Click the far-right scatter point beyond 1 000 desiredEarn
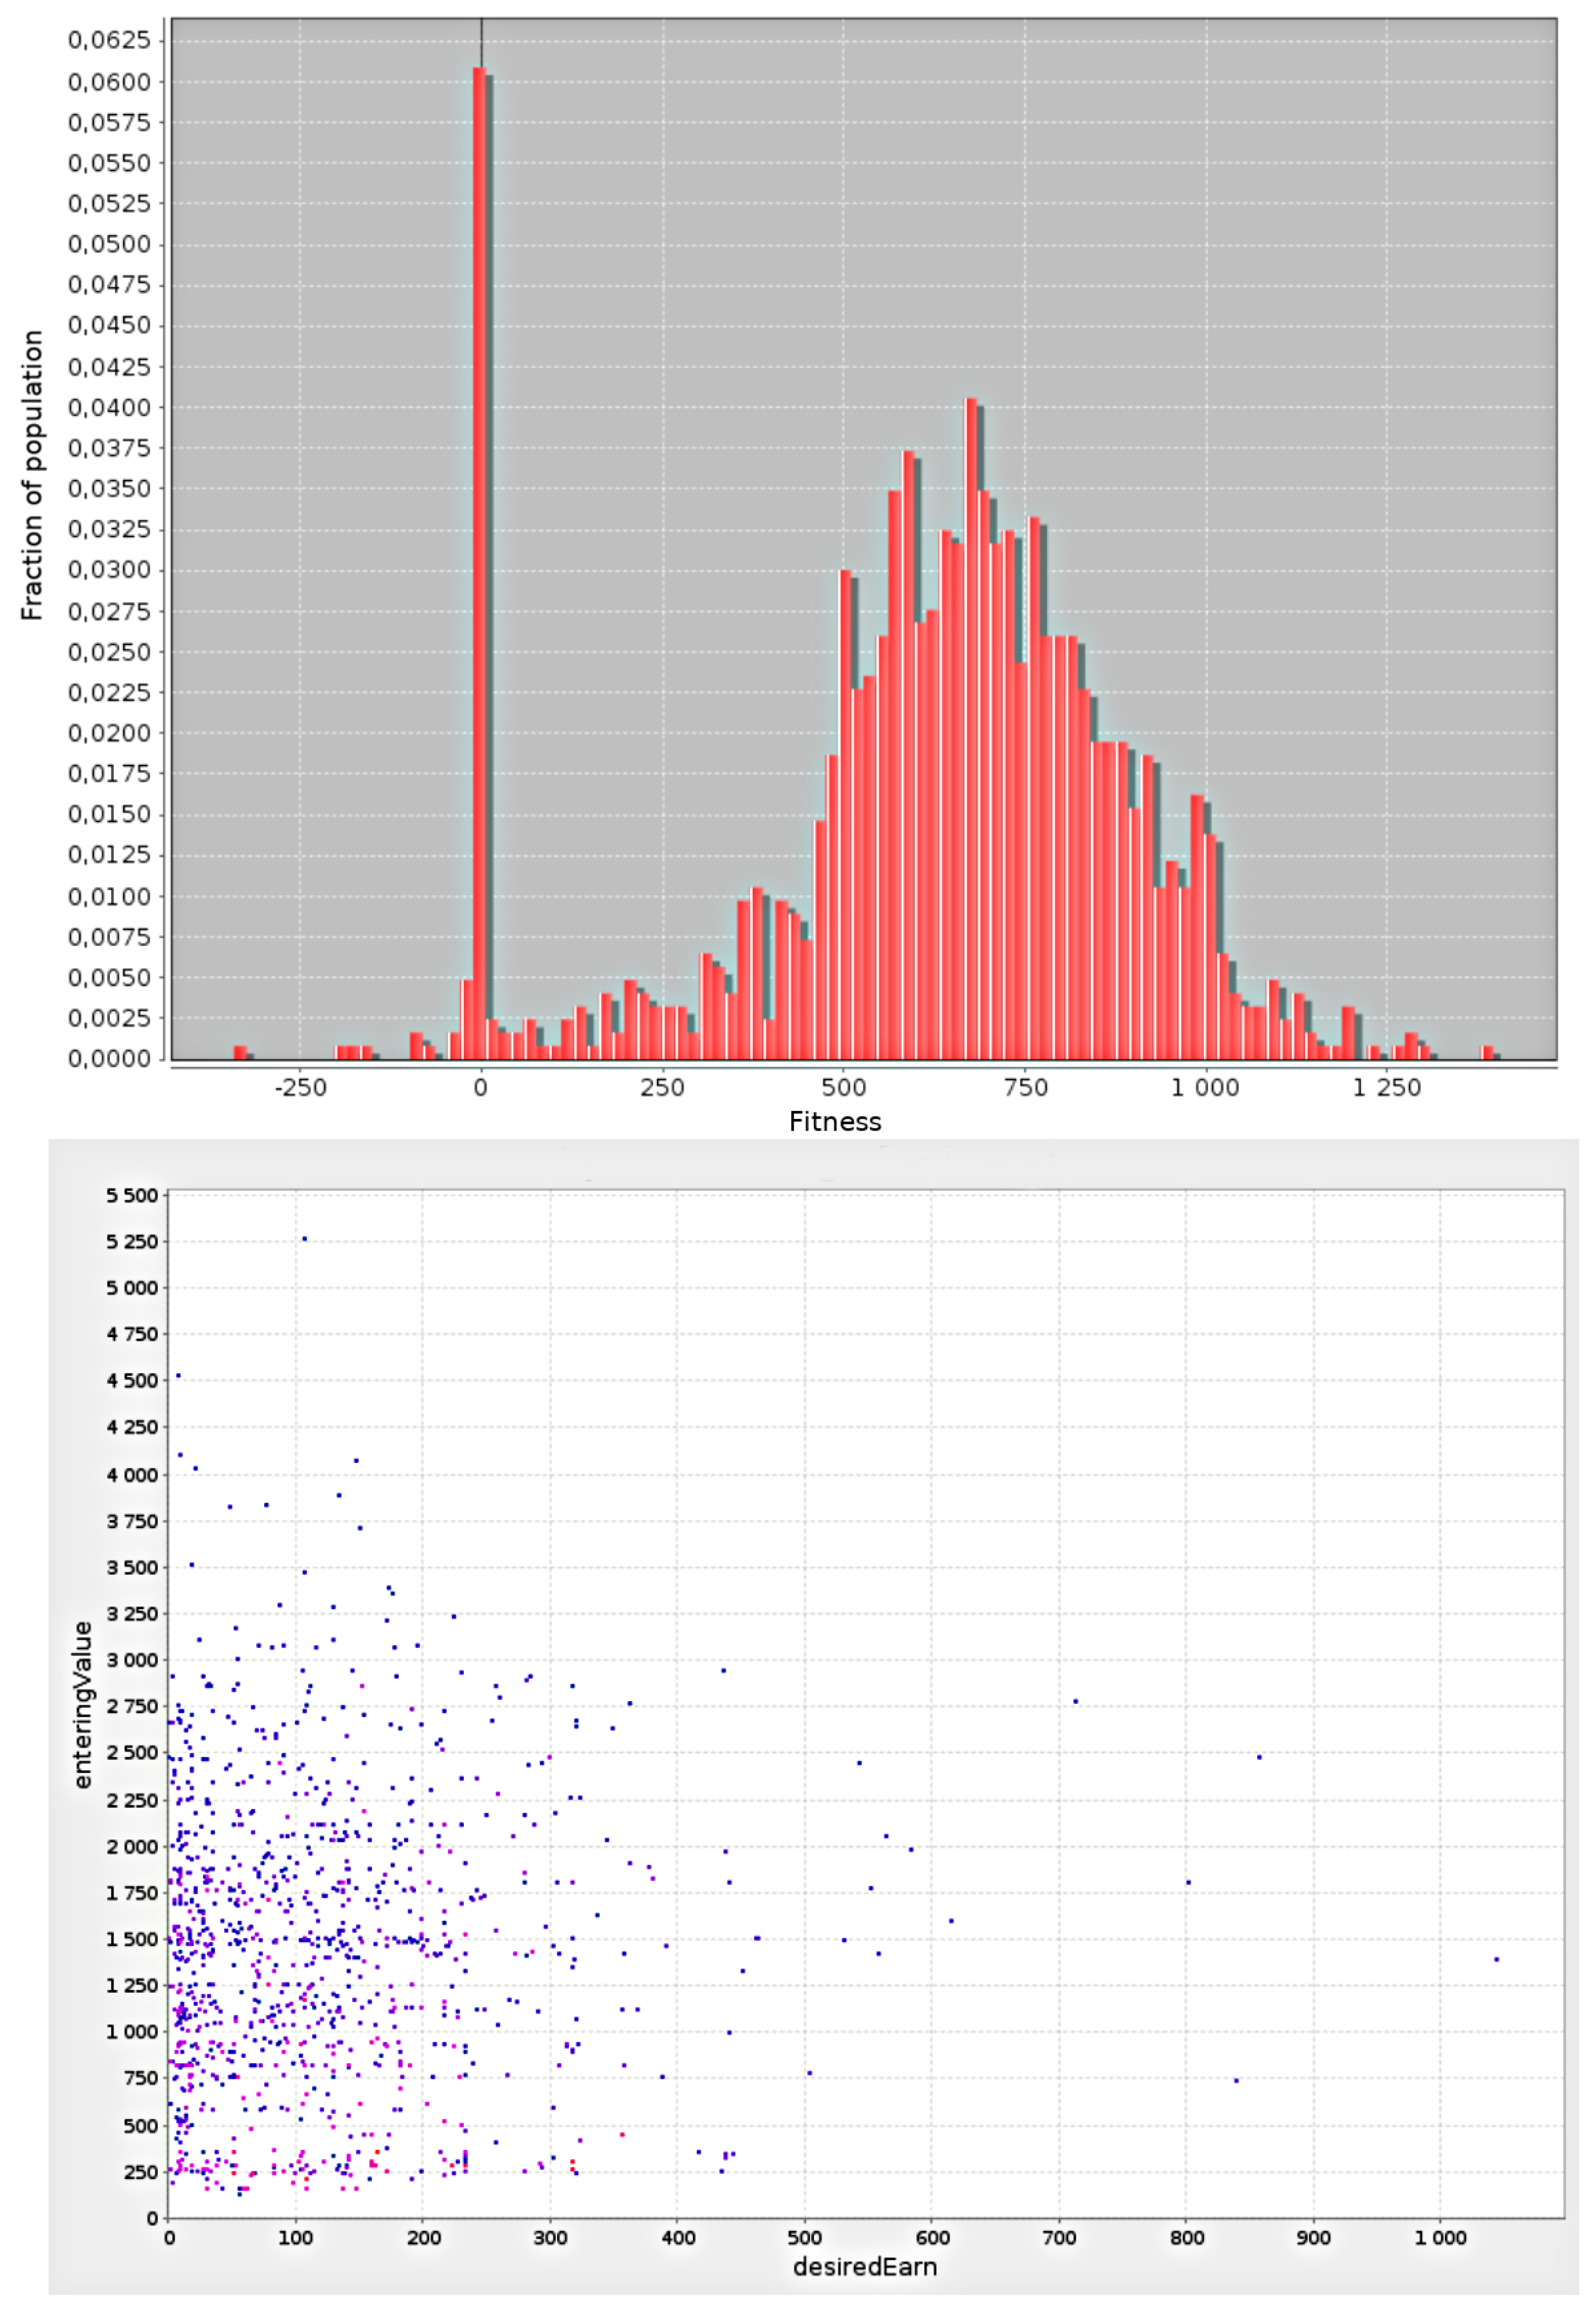The height and width of the screenshot is (2313, 1596). point(1496,1960)
